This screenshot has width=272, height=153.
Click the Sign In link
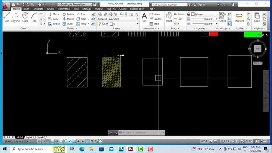[x=199, y=5]
